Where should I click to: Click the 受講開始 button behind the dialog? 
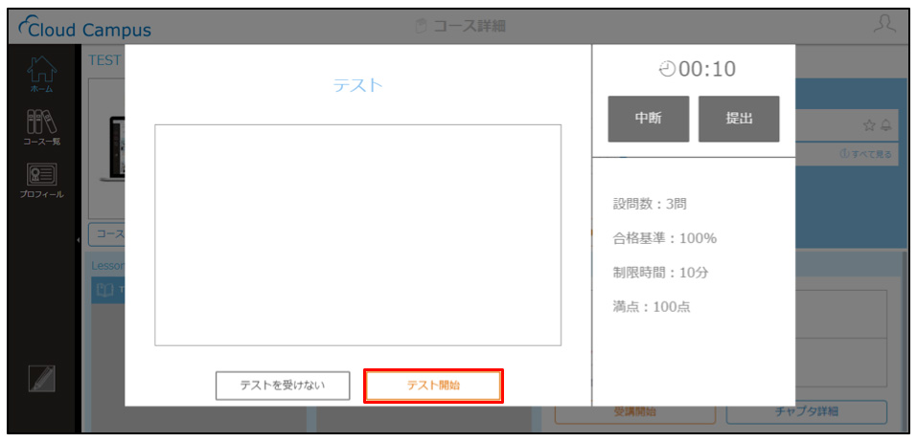pos(635,411)
